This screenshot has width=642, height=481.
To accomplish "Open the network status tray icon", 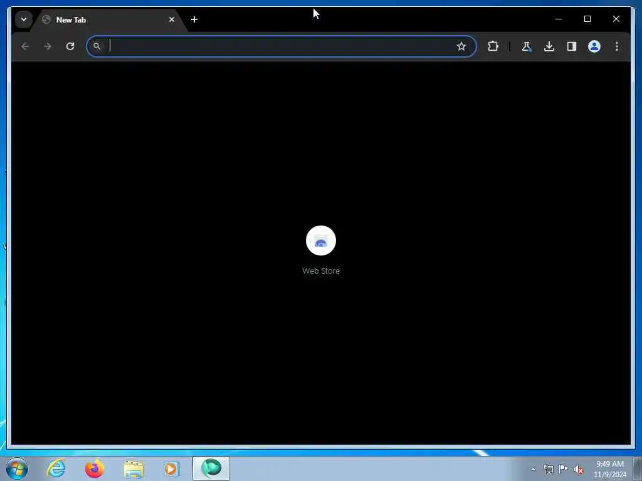I will click(549, 469).
